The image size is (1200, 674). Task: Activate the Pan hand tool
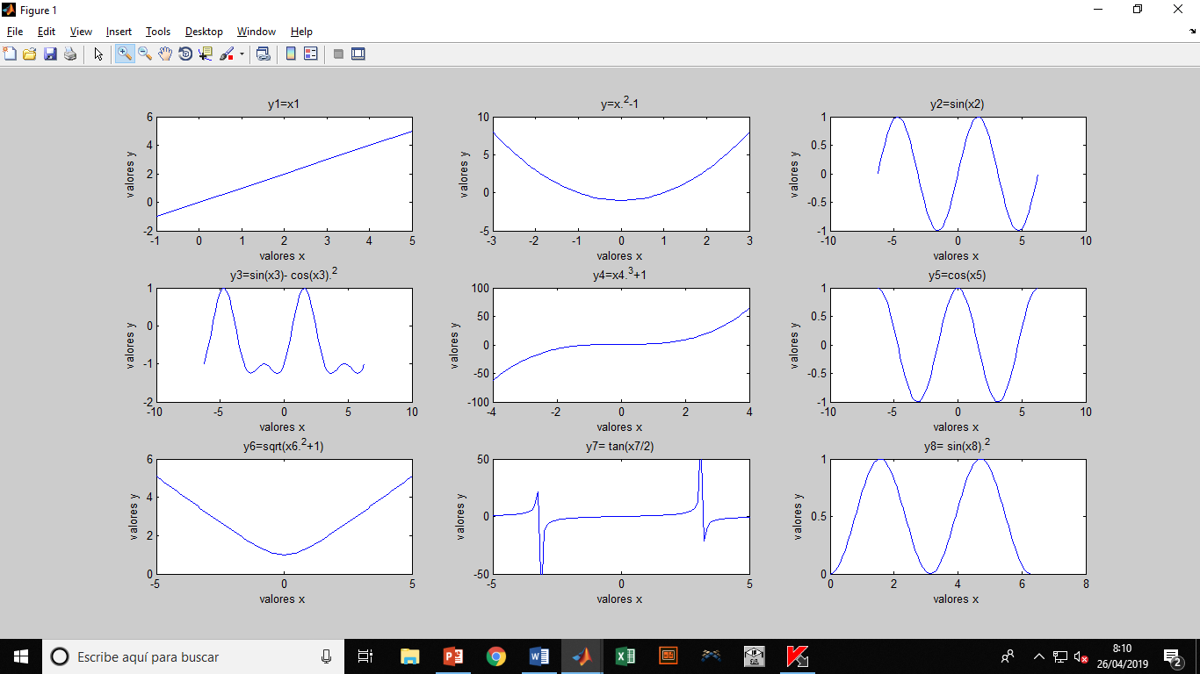(x=165, y=54)
